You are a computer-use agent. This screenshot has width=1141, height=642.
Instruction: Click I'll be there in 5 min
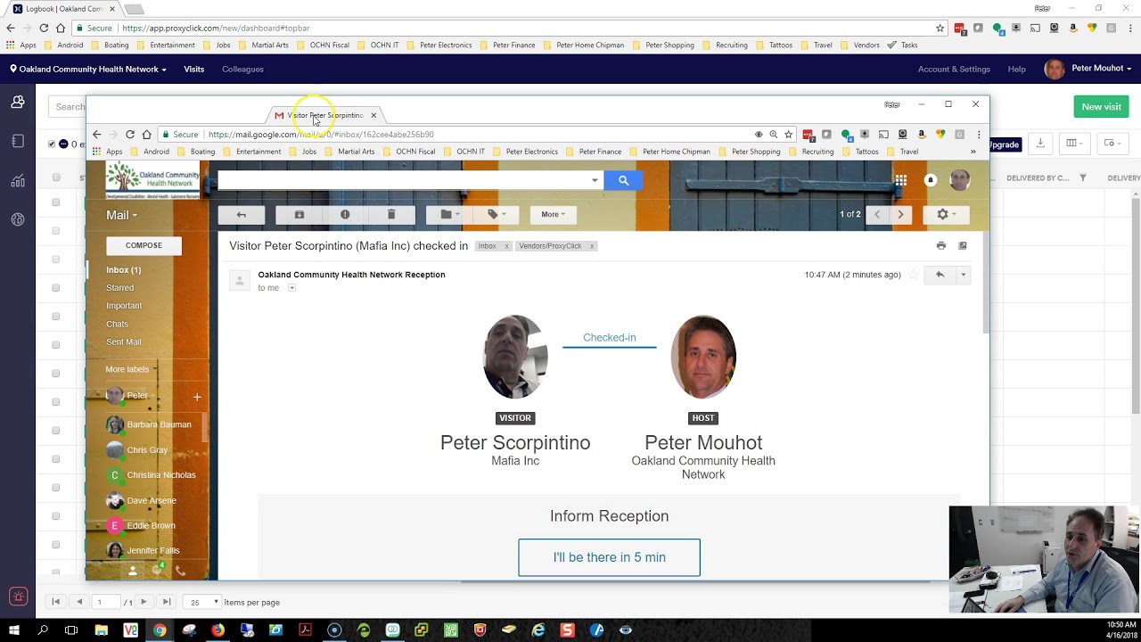coord(609,557)
